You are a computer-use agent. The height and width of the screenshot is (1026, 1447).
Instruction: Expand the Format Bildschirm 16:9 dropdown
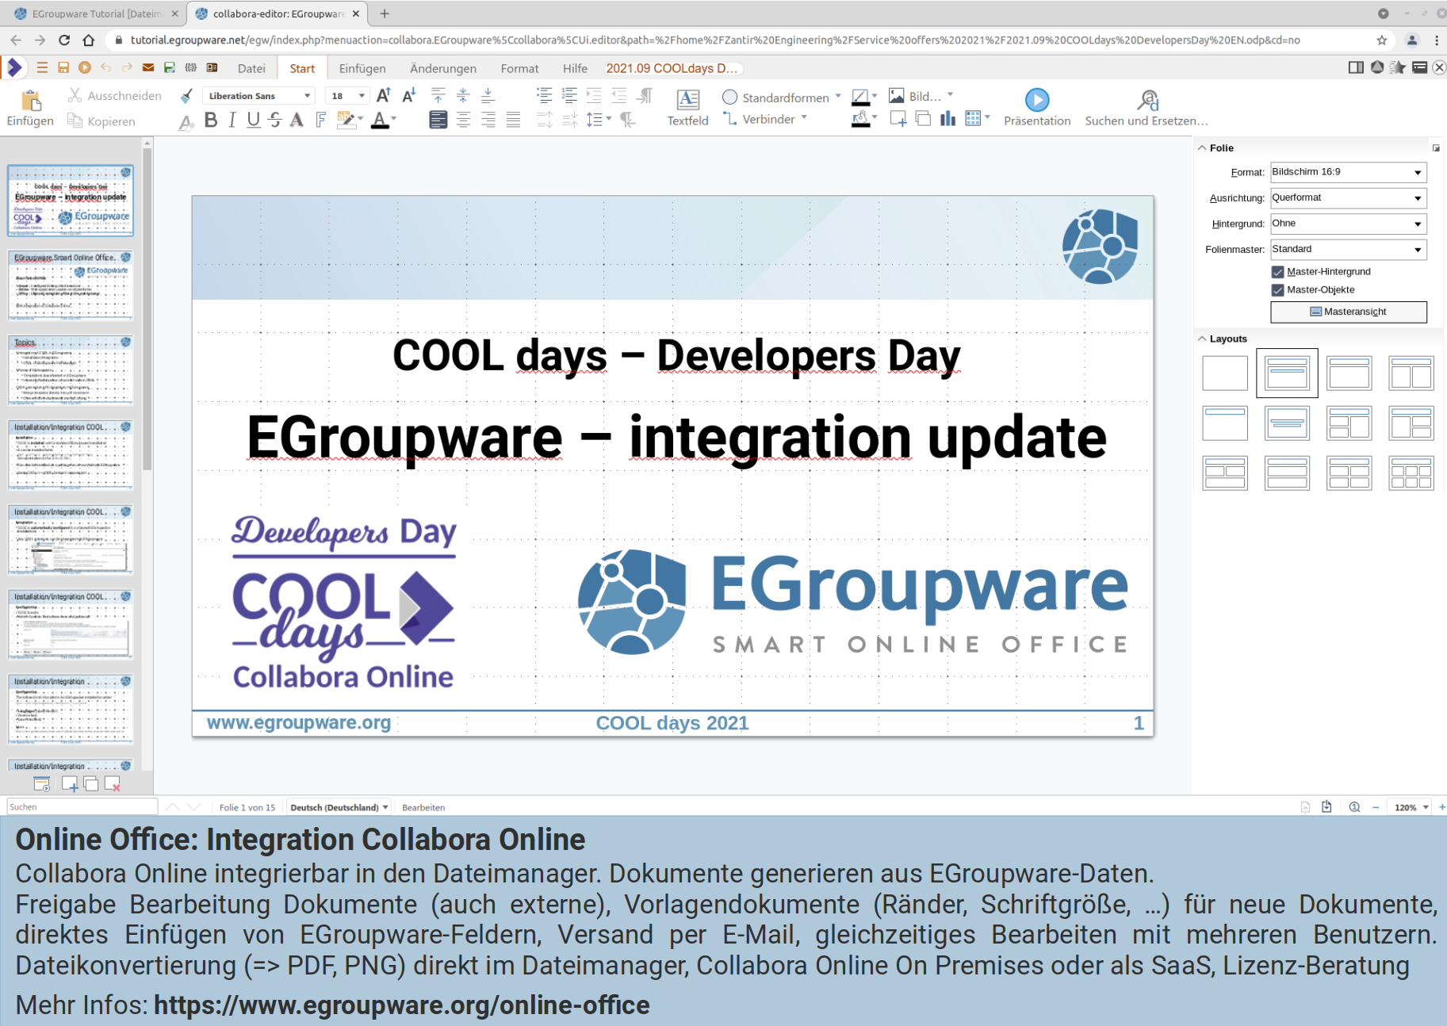(1418, 172)
